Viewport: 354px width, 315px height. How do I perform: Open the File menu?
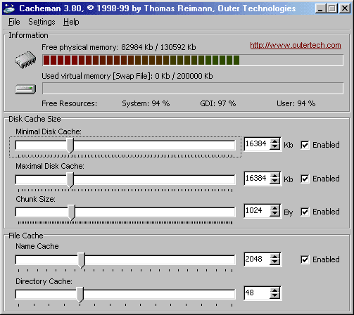click(x=14, y=22)
